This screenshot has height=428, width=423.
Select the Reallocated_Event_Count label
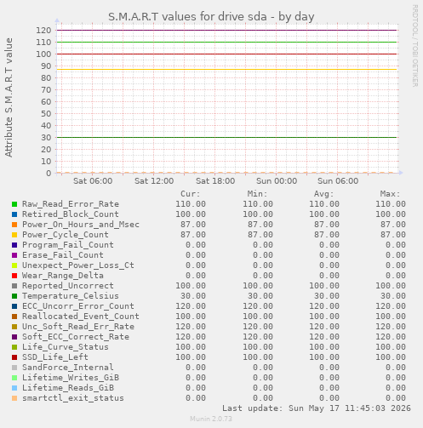tap(81, 317)
